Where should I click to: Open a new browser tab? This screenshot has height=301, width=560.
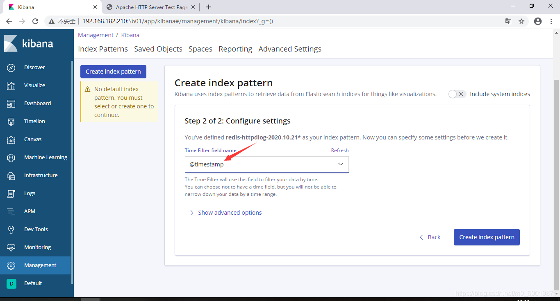tap(209, 7)
